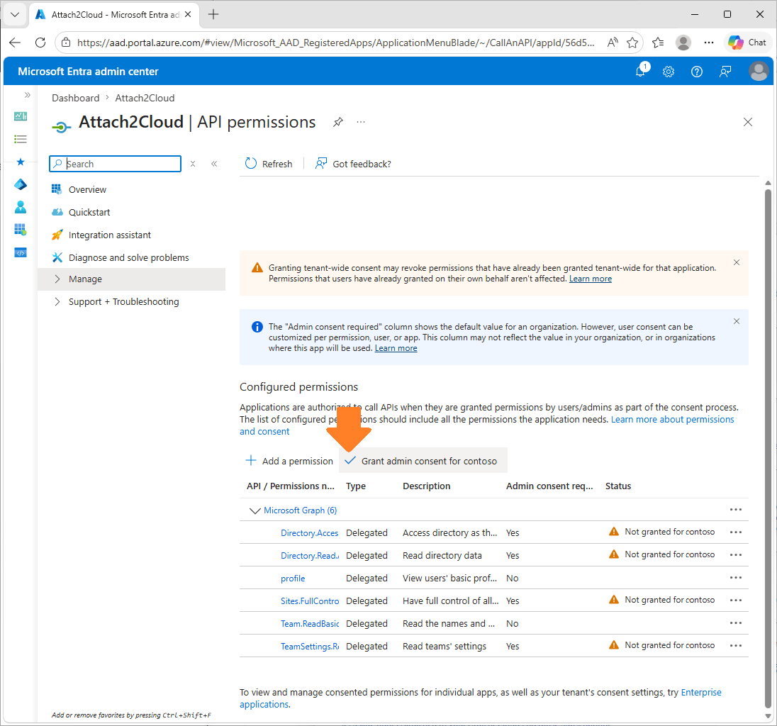Image resolution: width=777 pixels, height=726 pixels.
Task: Open the Users icon in the left sidebar
Action: (x=20, y=207)
